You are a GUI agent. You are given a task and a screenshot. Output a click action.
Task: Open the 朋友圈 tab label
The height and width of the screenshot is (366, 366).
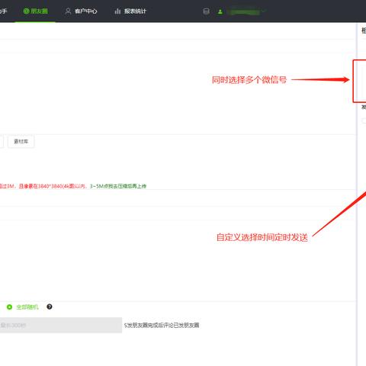39,11
